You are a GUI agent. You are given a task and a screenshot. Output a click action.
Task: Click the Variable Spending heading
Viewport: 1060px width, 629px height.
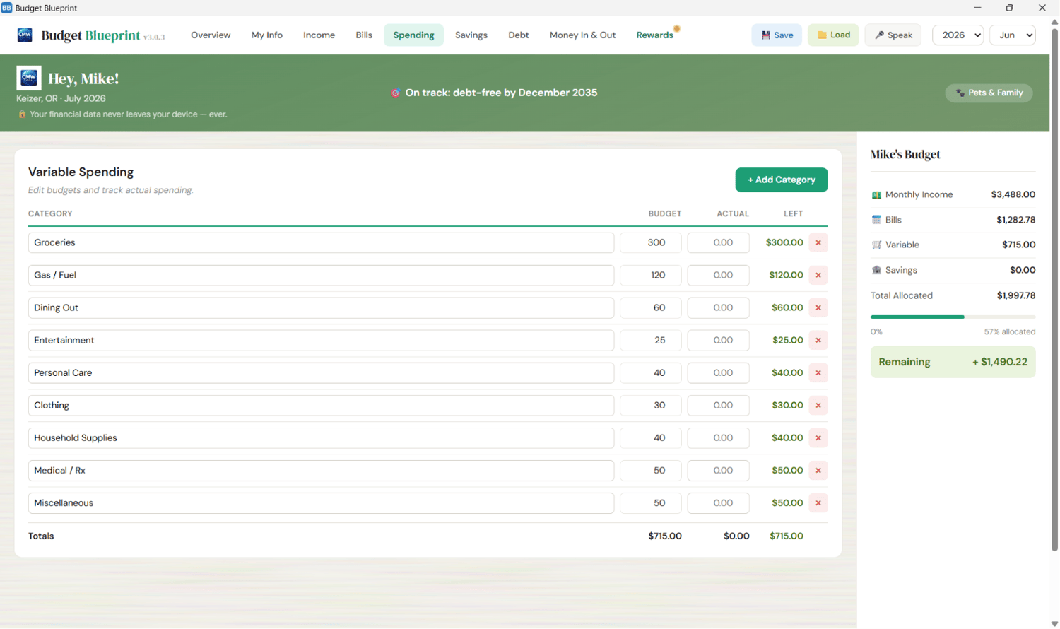(81, 172)
